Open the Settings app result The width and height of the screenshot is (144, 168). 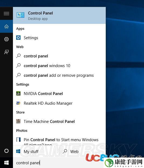59,38
